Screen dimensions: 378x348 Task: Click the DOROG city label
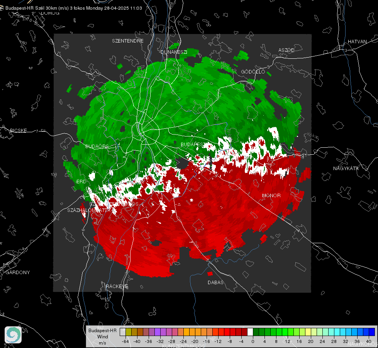coord(50,13)
